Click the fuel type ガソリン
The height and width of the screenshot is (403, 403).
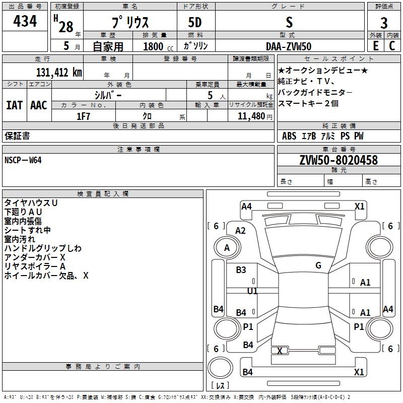coord(195,46)
